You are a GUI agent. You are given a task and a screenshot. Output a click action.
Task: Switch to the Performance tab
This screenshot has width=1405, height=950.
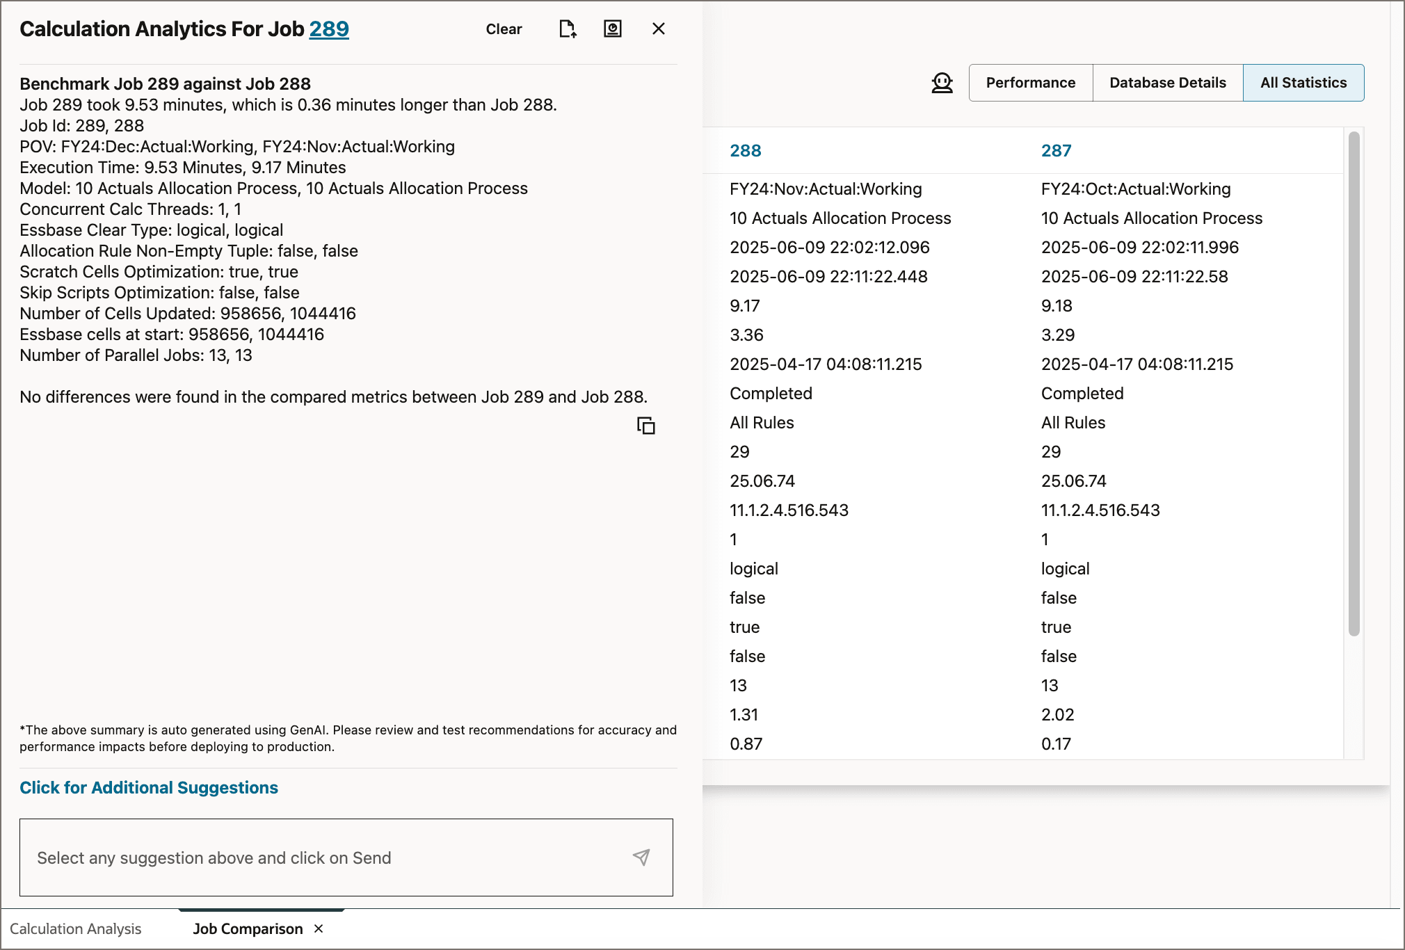[1030, 82]
